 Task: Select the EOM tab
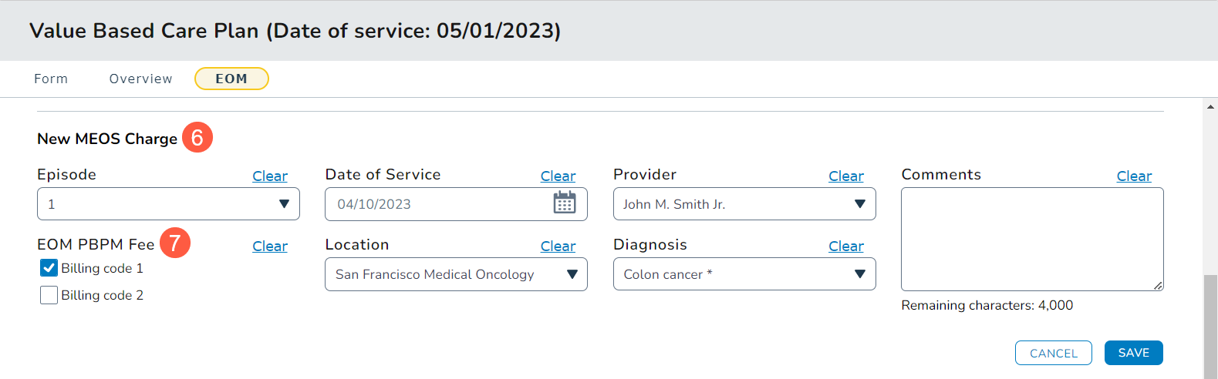231,79
